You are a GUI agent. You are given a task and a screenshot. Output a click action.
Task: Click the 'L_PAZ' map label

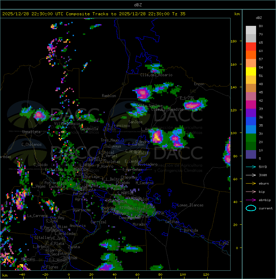[224, 244]
